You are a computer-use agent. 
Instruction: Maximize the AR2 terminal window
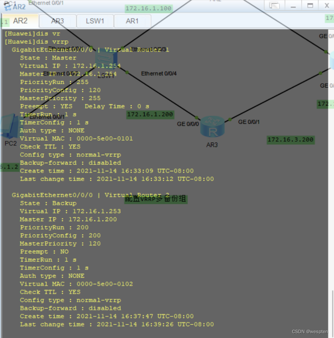[310, 5]
